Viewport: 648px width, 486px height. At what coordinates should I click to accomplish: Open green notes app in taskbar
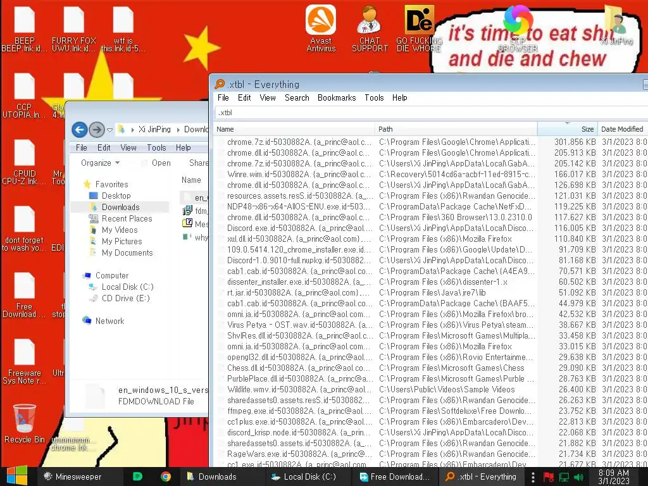point(137,477)
